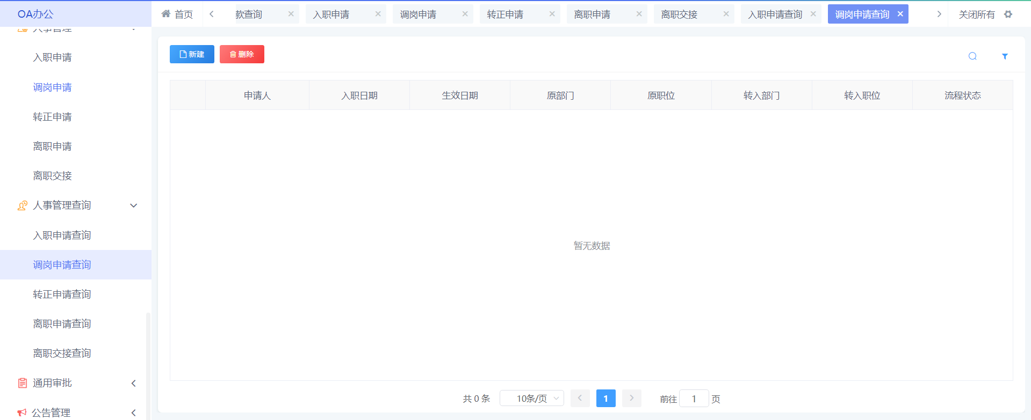The image size is (1031, 420).
Task: Collapse the 人事管理查询 menu section
Action: coord(134,205)
